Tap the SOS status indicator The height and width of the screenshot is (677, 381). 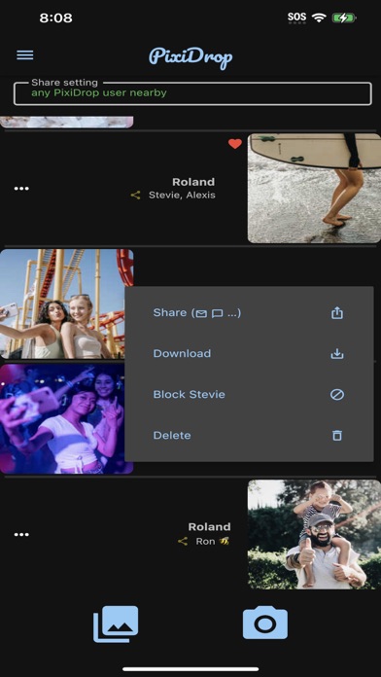296,18
